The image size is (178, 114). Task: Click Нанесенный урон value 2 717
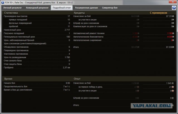click(x=67, y=30)
